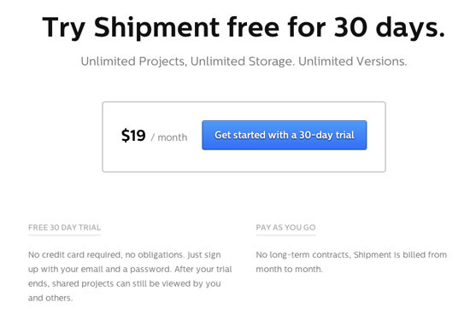The image size is (470, 314).
Task: Click the "/ month" billing period label
Action: click(169, 137)
